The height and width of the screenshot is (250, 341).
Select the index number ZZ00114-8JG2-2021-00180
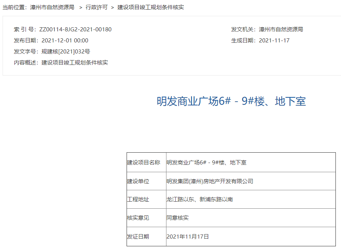point(75,29)
